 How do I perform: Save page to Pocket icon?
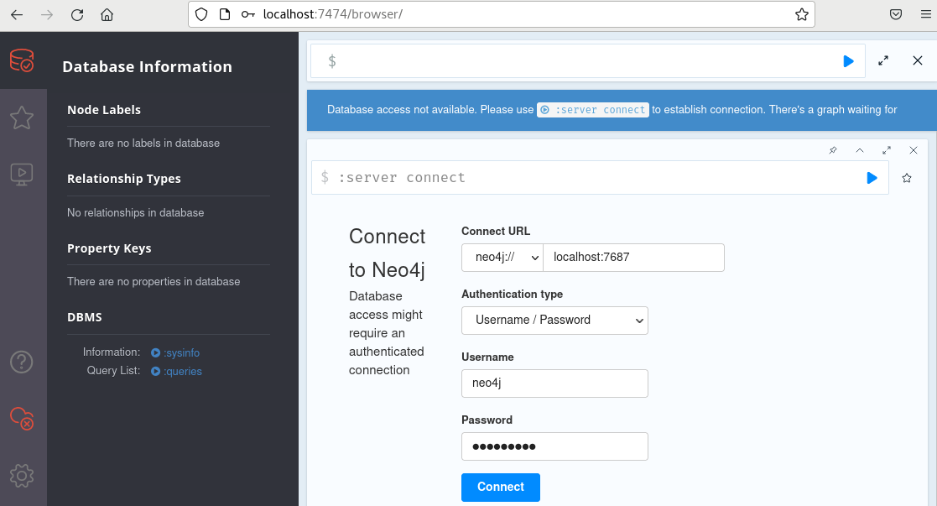tap(896, 14)
